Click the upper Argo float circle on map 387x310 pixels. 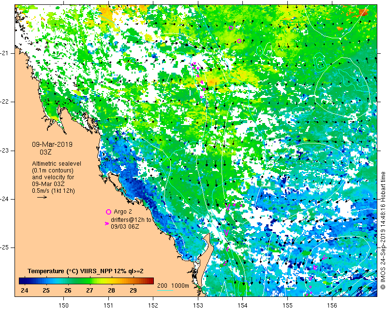tap(231, 28)
